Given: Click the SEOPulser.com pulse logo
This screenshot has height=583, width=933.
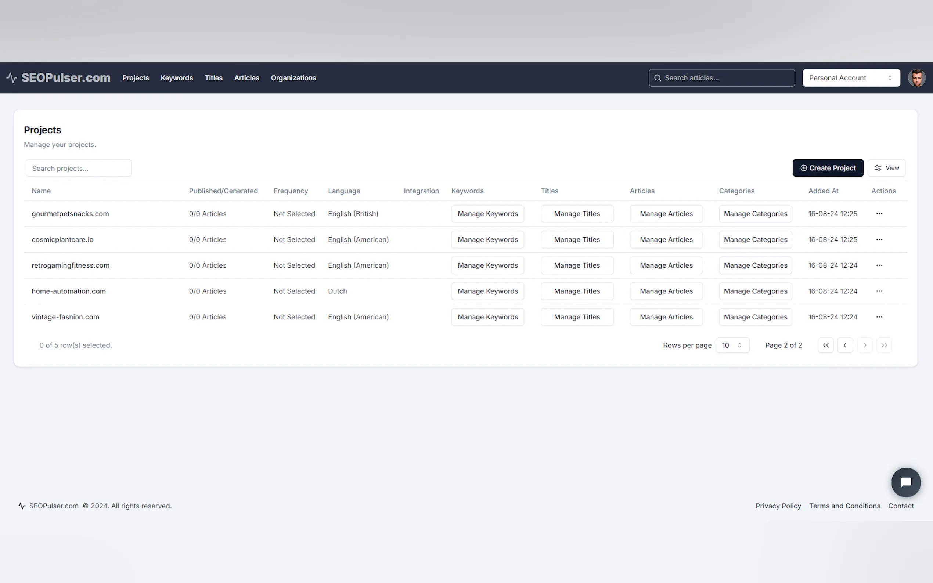Looking at the screenshot, I should pos(12,78).
